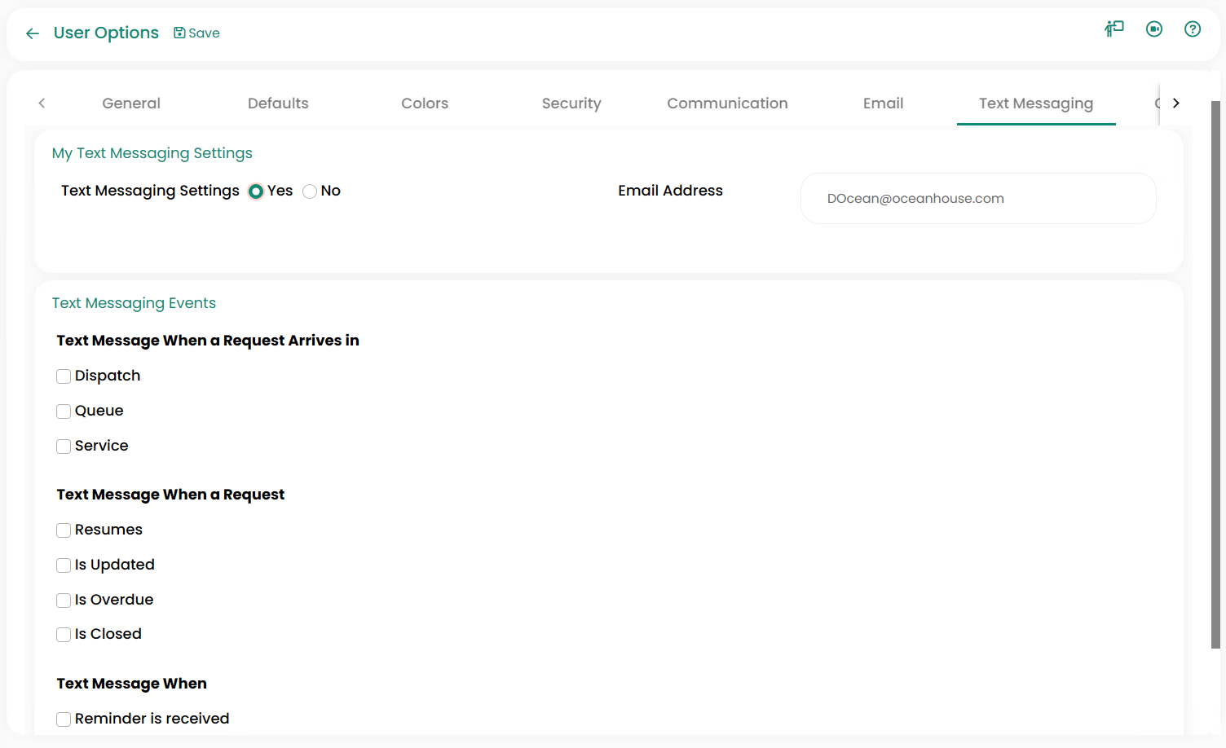Go to the Colors tab
Image resolution: width=1226 pixels, height=748 pixels.
pos(424,103)
